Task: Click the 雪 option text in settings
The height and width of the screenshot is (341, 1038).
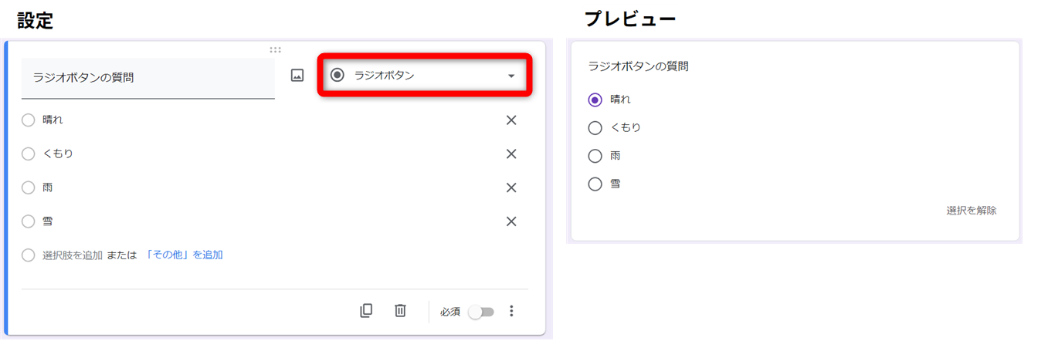Action: tap(48, 221)
